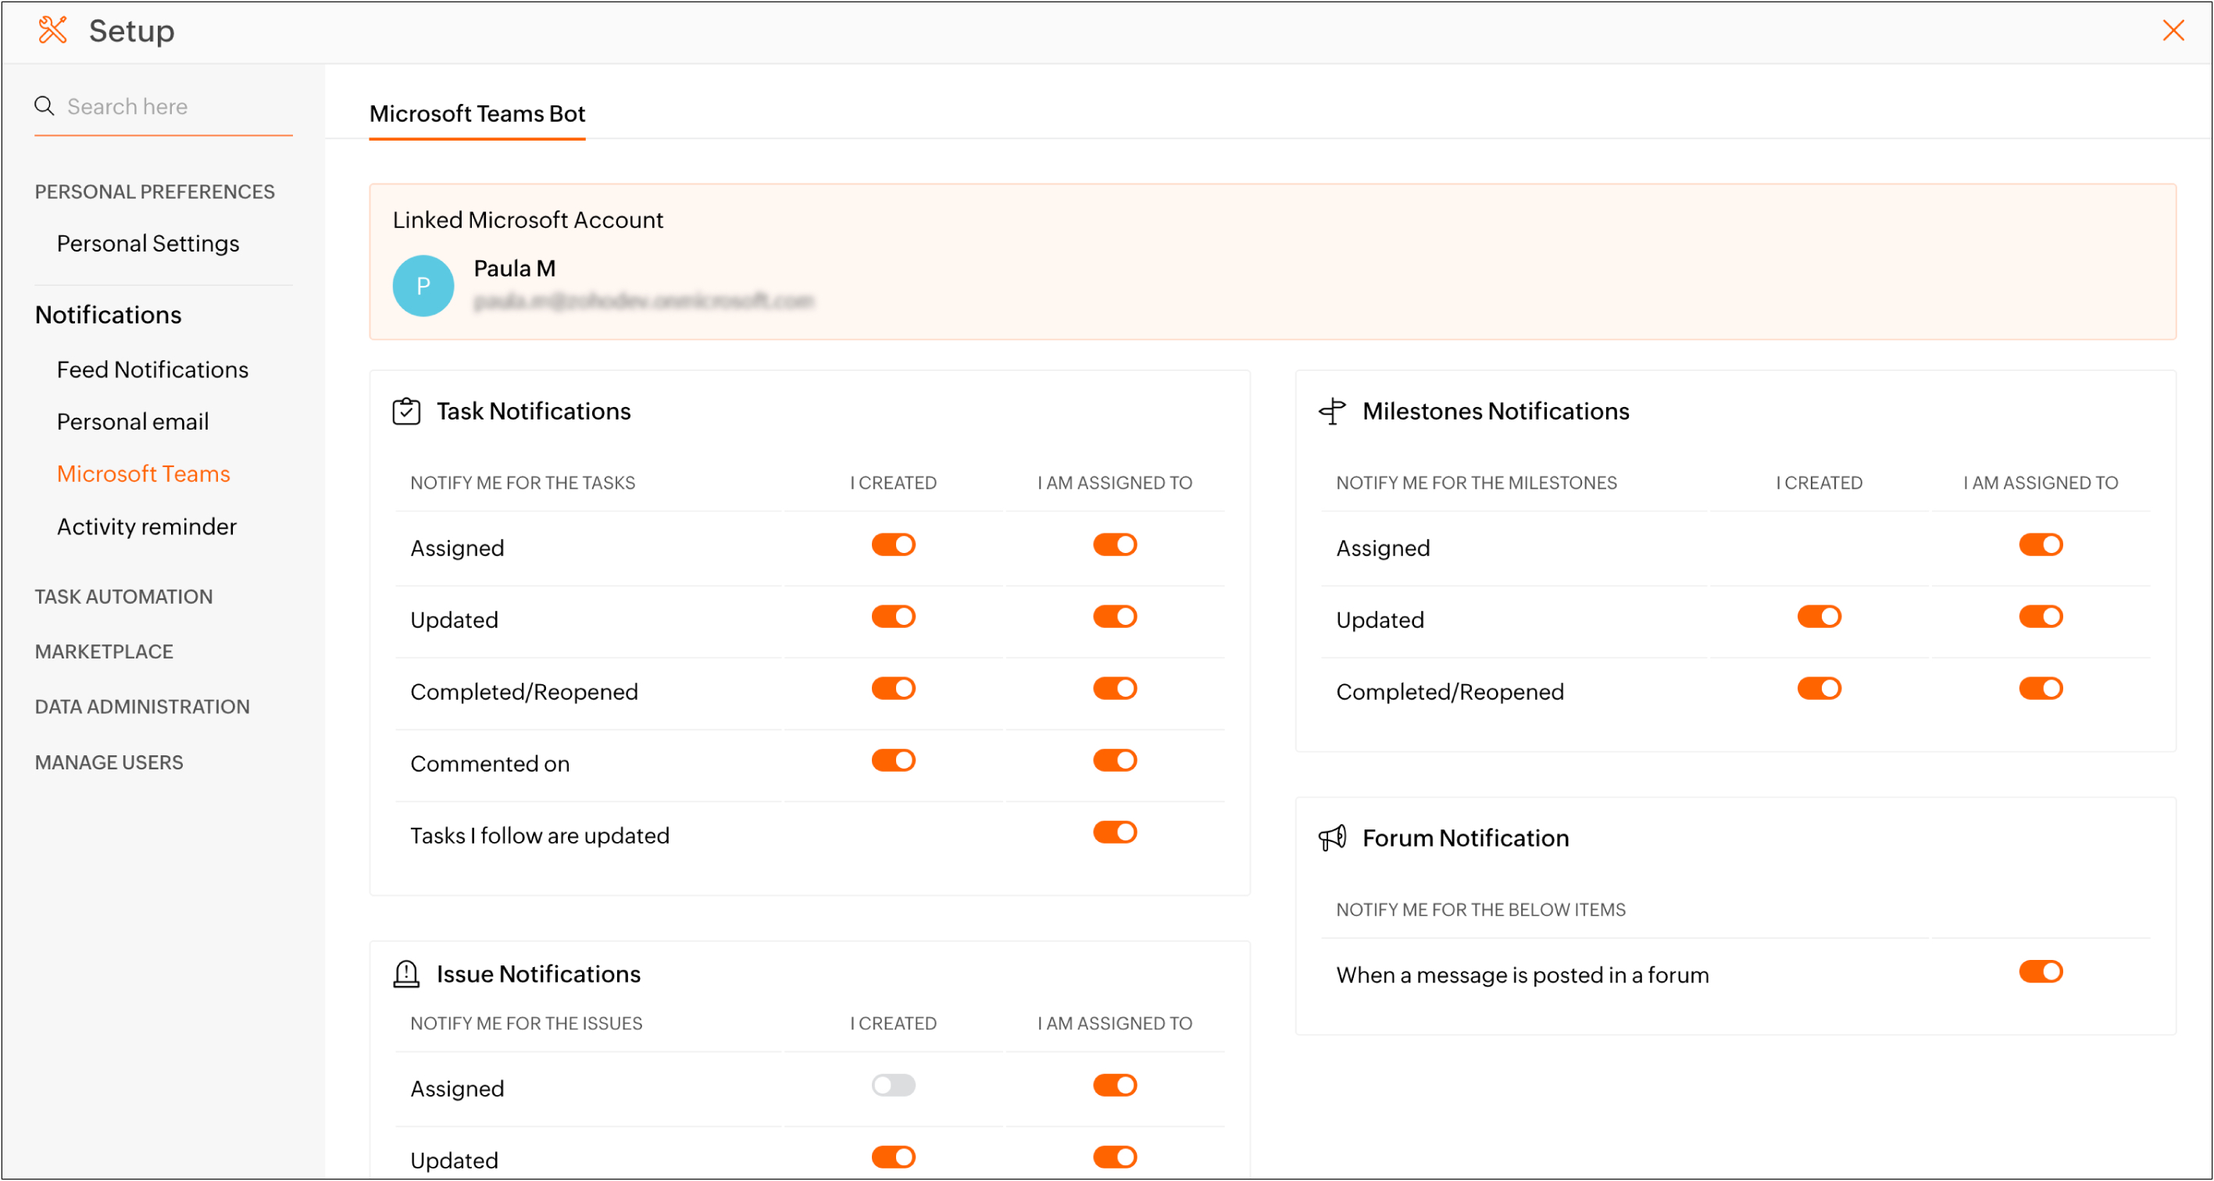Toggle milestone Updated I Created switch
Screen dimensions: 2214x1181
pos(1819,617)
